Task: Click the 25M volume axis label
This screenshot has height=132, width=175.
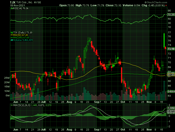Action: 7,78
